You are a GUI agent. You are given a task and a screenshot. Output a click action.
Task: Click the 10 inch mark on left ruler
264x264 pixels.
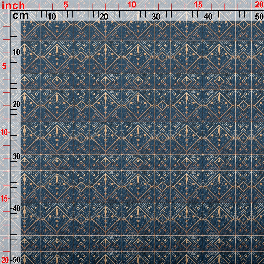(x=4, y=133)
